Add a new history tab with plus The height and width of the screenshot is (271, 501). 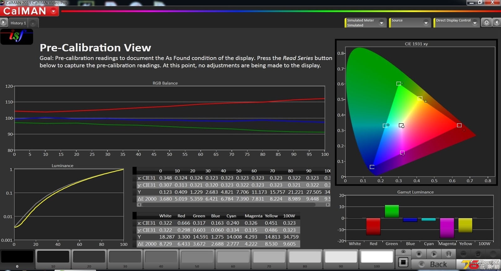(x=33, y=23)
